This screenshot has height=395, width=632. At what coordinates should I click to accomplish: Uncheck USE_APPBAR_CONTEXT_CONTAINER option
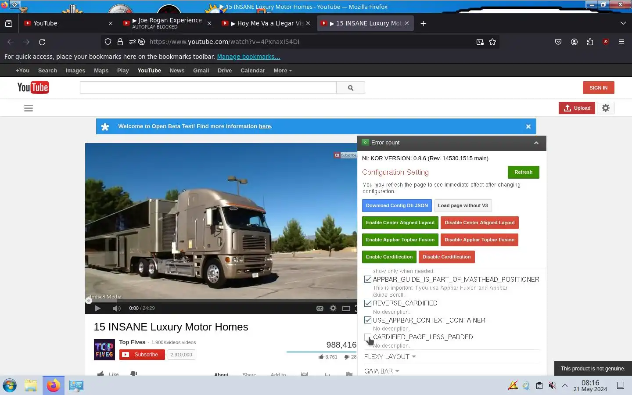368,320
